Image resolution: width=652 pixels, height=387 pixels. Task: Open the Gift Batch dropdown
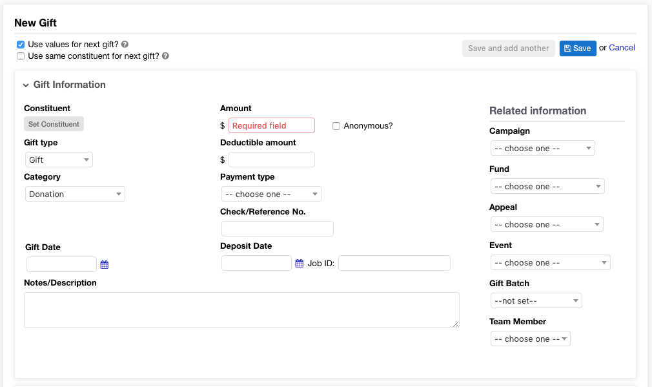(x=536, y=300)
